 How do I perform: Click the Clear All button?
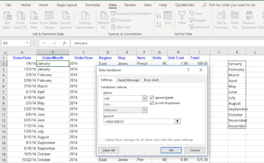click(109, 150)
